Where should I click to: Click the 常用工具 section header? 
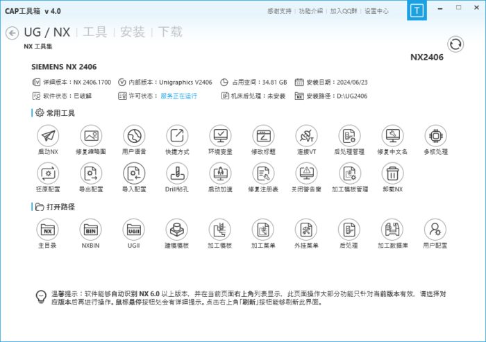[55, 113]
